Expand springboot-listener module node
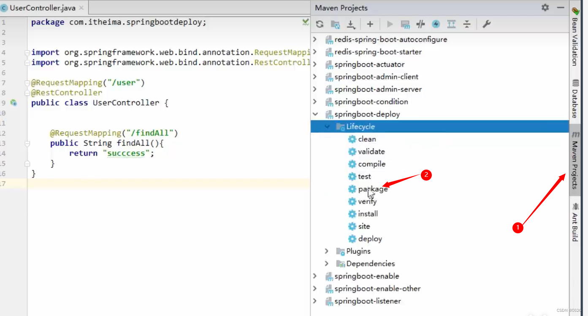588x316 pixels. pyautogui.click(x=315, y=301)
